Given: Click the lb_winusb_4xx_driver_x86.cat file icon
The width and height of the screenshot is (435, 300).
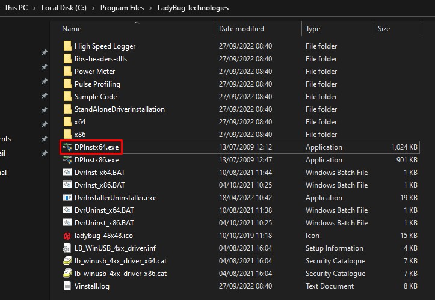Looking at the screenshot, I should 67,273.
